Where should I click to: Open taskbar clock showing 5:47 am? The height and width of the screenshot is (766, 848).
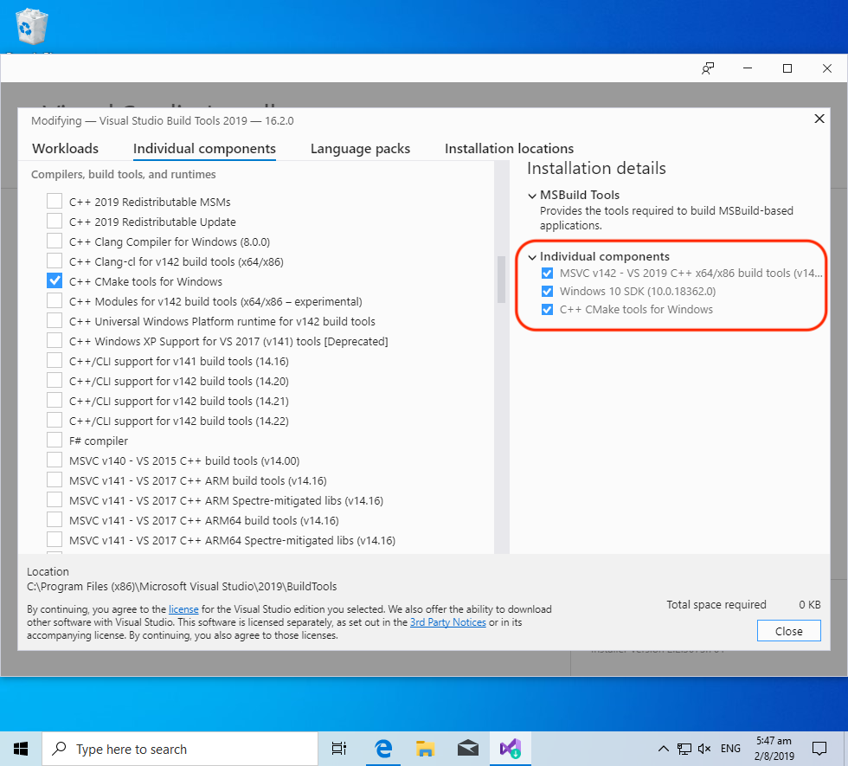tap(774, 749)
